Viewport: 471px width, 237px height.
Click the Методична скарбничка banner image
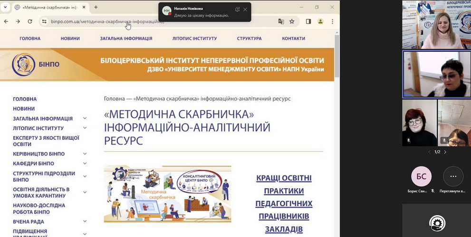coord(167,194)
